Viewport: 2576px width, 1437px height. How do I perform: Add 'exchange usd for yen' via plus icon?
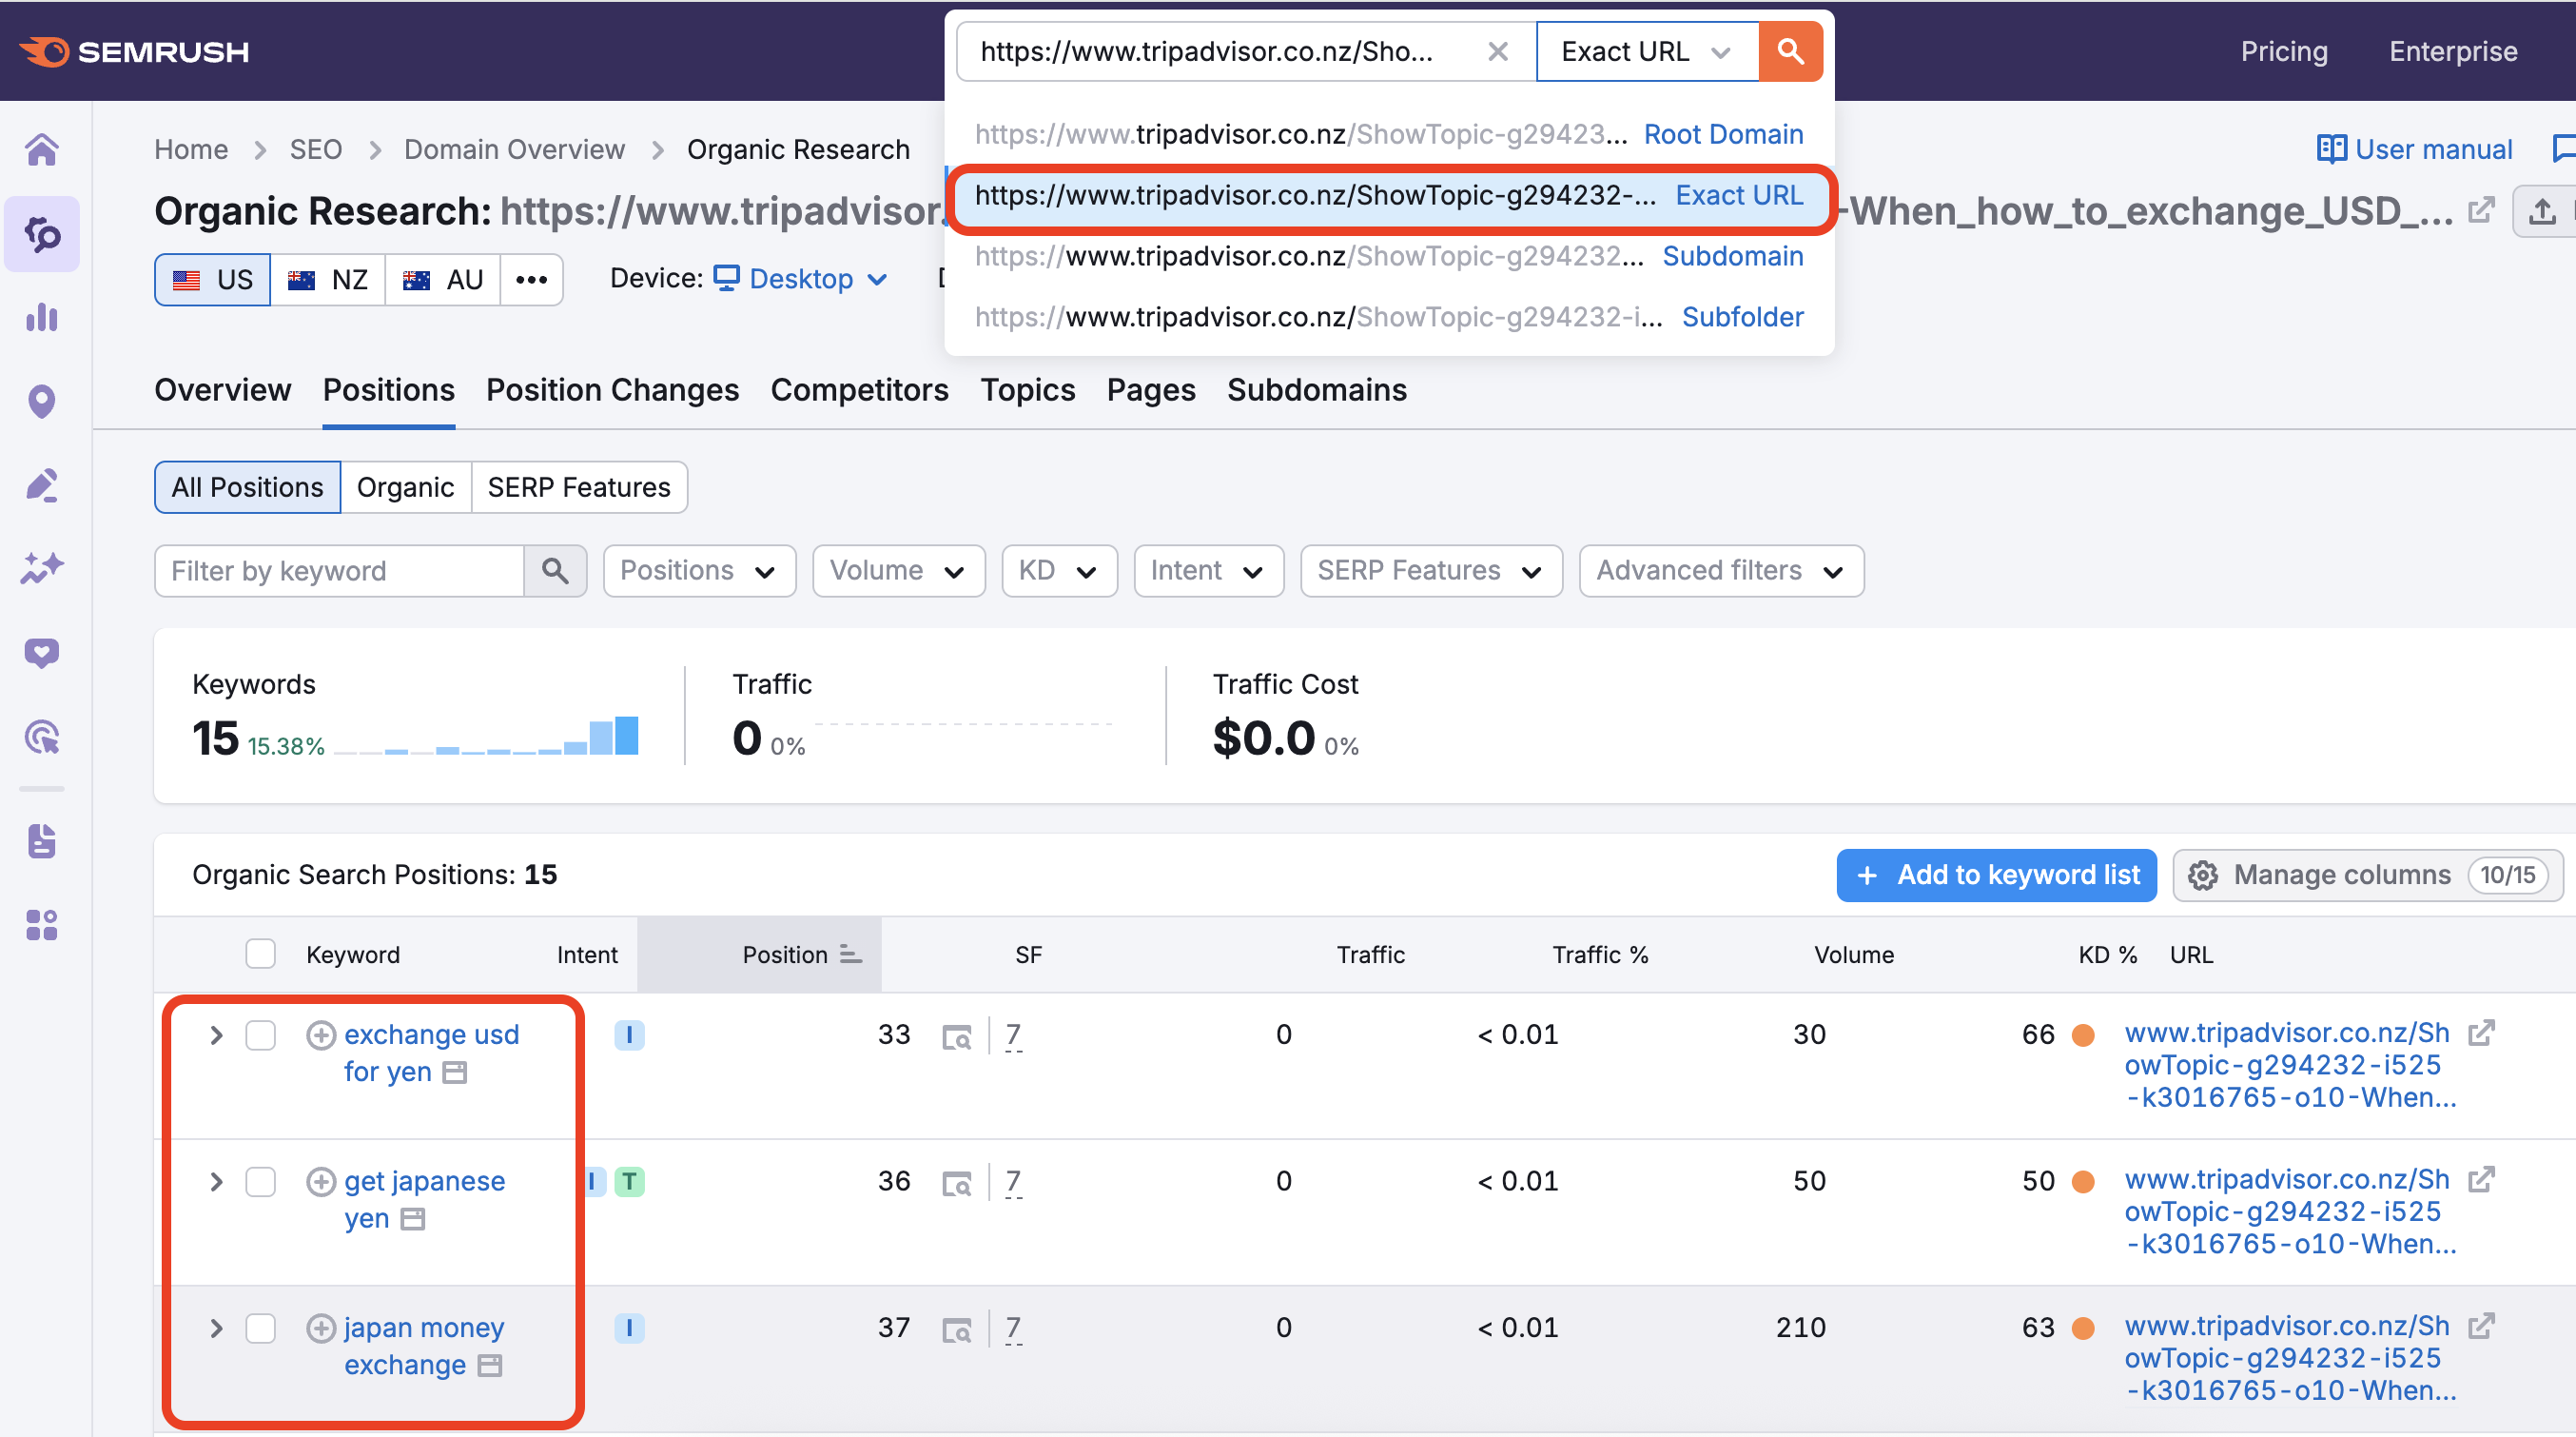(x=320, y=1034)
